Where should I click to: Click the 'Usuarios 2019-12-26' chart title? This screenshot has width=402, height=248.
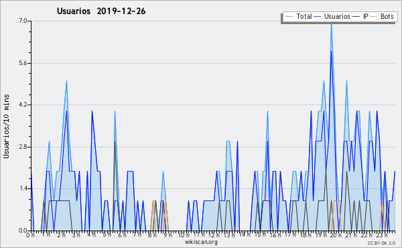[101, 11]
